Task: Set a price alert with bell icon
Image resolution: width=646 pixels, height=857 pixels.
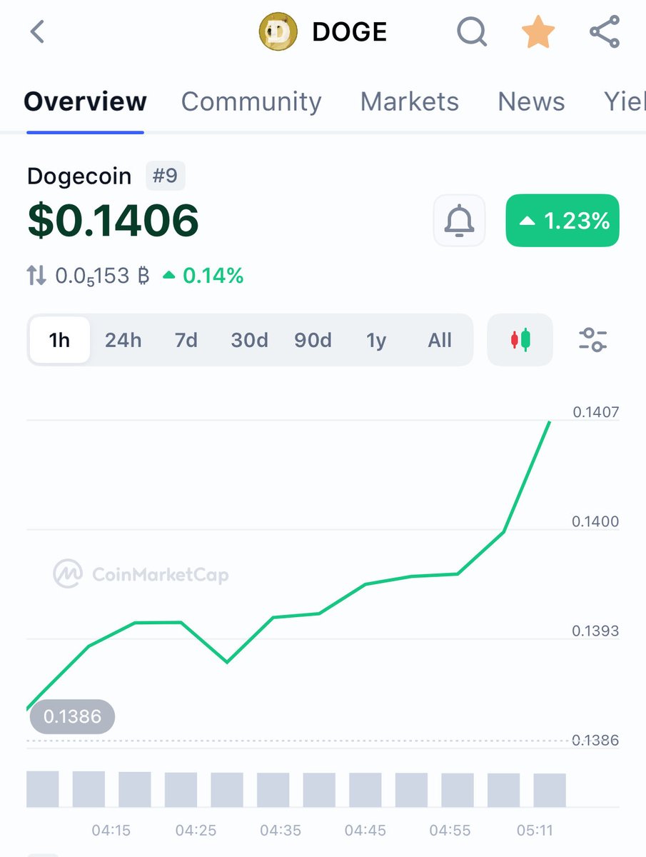Action: tap(460, 221)
